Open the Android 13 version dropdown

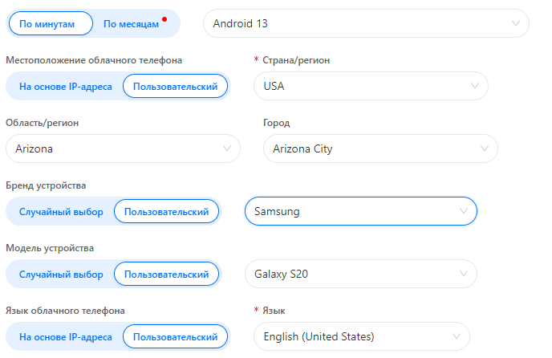(366, 23)
